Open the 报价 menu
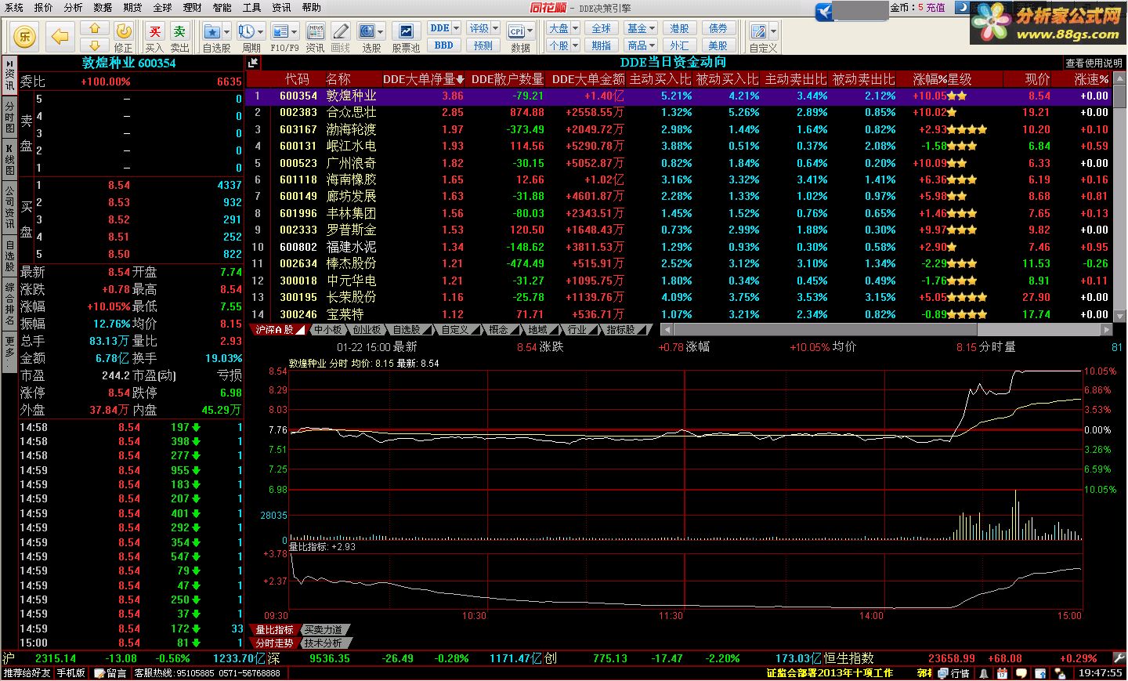1128x681 pixels. click(44, 7)
